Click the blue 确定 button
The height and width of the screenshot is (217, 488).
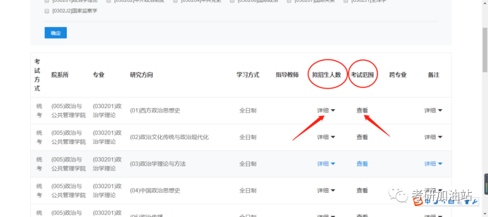click(56, 33)
